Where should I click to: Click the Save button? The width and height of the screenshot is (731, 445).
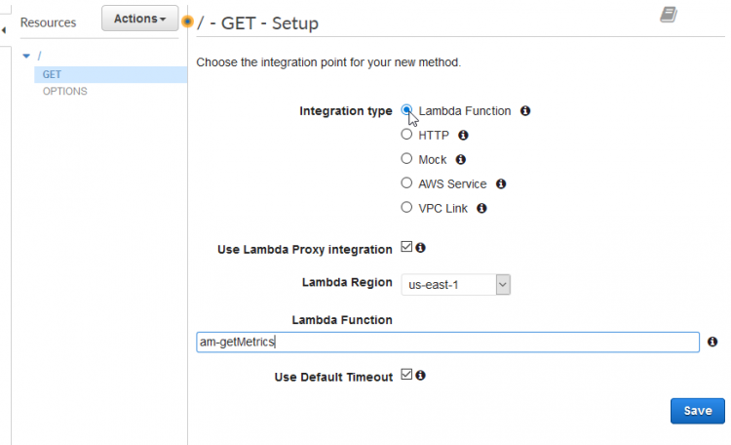coord(697,411)
